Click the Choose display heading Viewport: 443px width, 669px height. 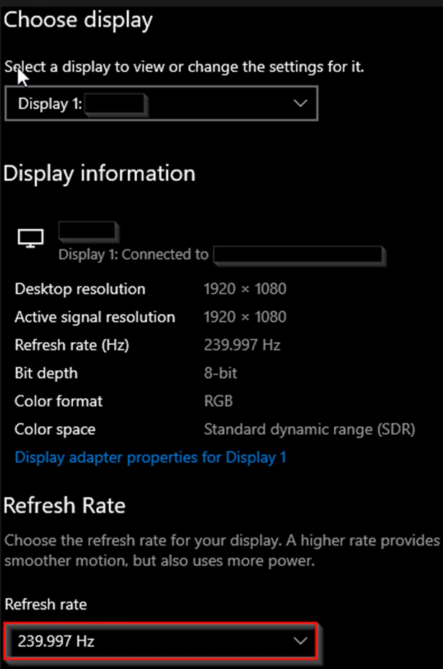78,20
